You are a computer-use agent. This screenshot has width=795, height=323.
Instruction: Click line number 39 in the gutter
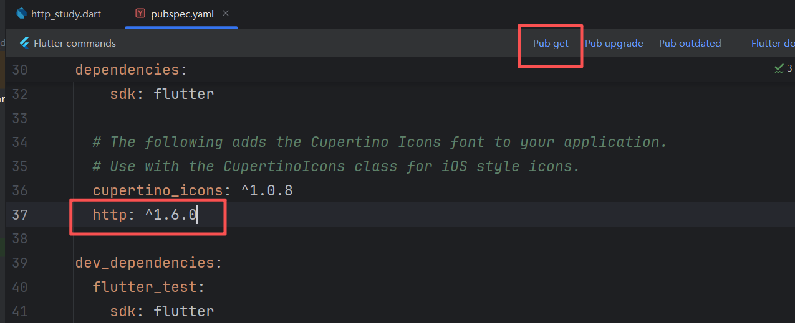(20, 263)
